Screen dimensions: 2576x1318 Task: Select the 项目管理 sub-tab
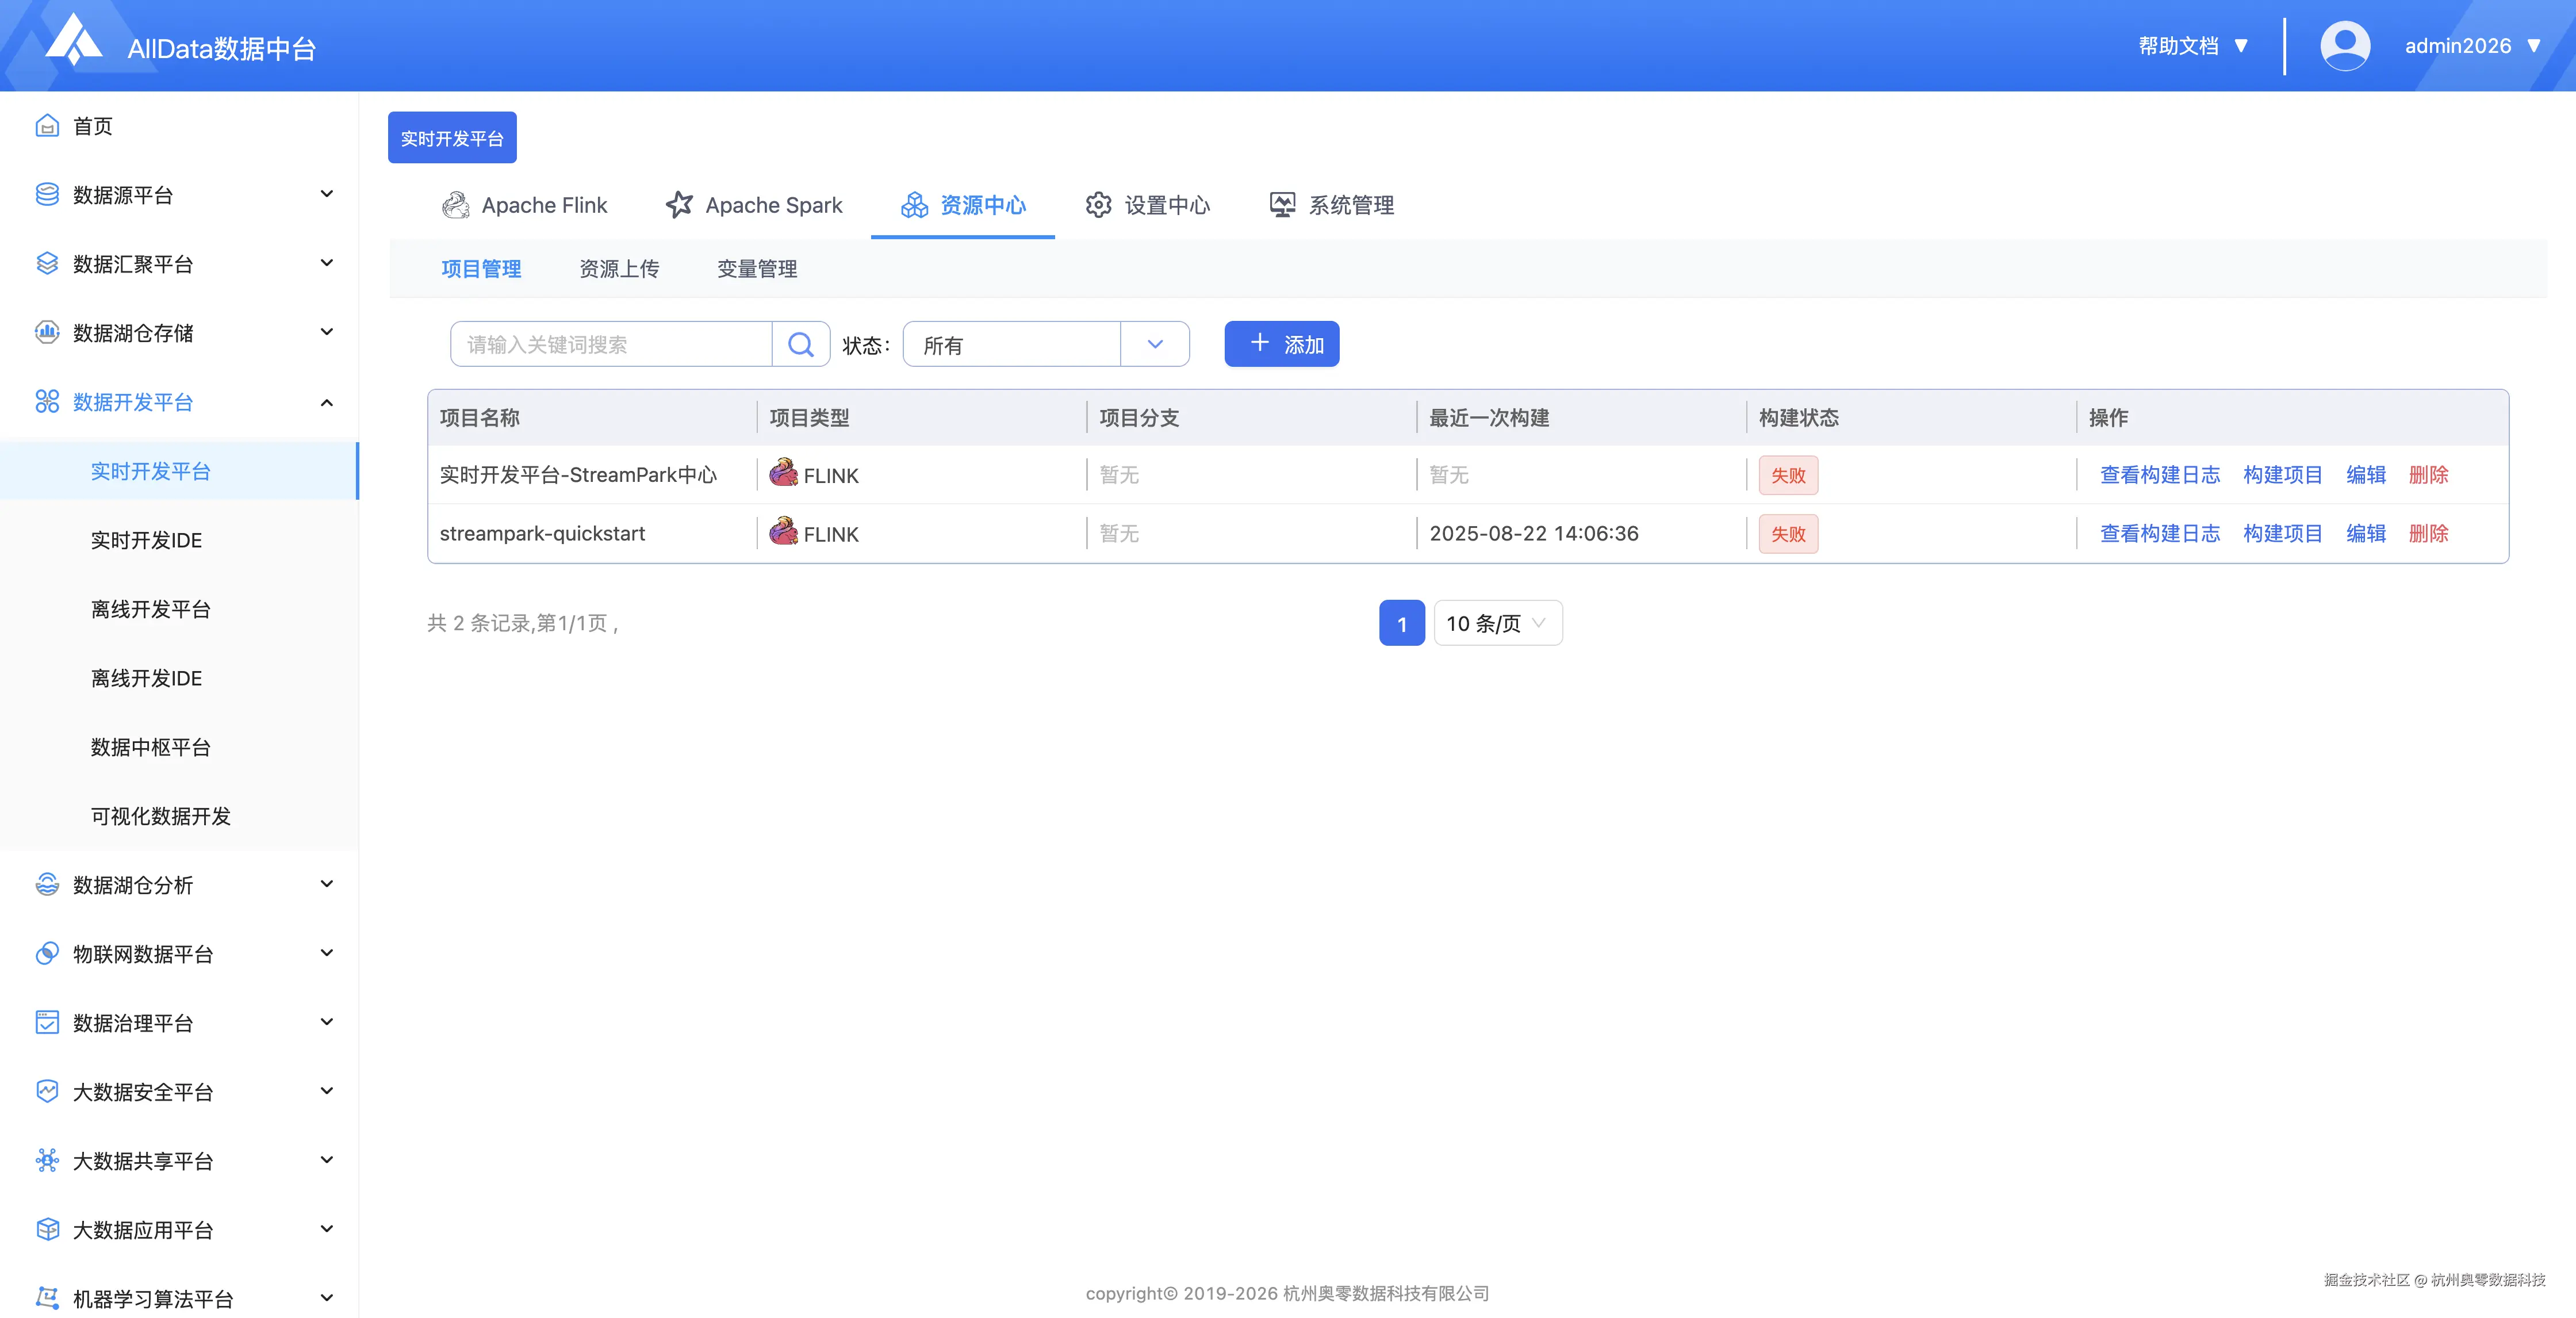click(x=481, y=268)
